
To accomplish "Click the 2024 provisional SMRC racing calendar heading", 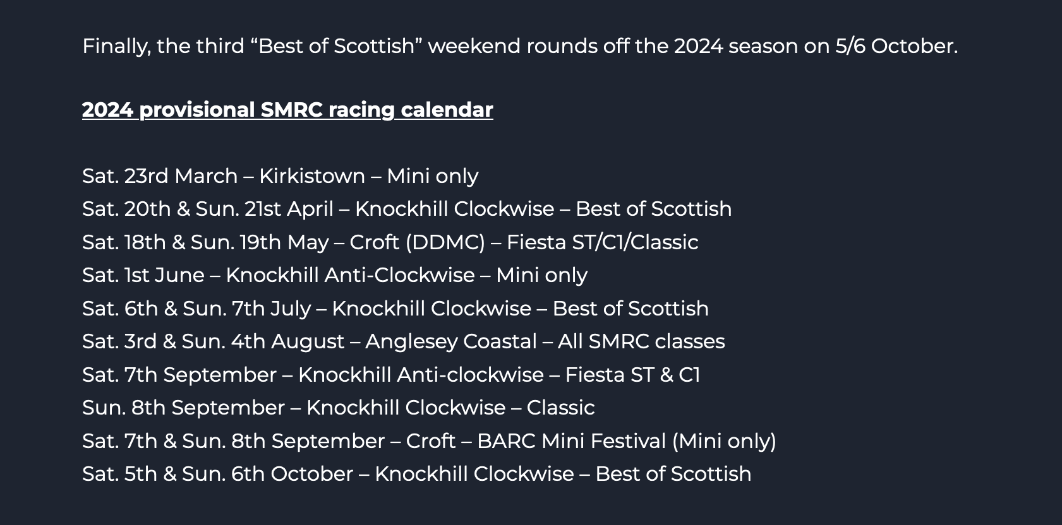I will coord(287,110).
